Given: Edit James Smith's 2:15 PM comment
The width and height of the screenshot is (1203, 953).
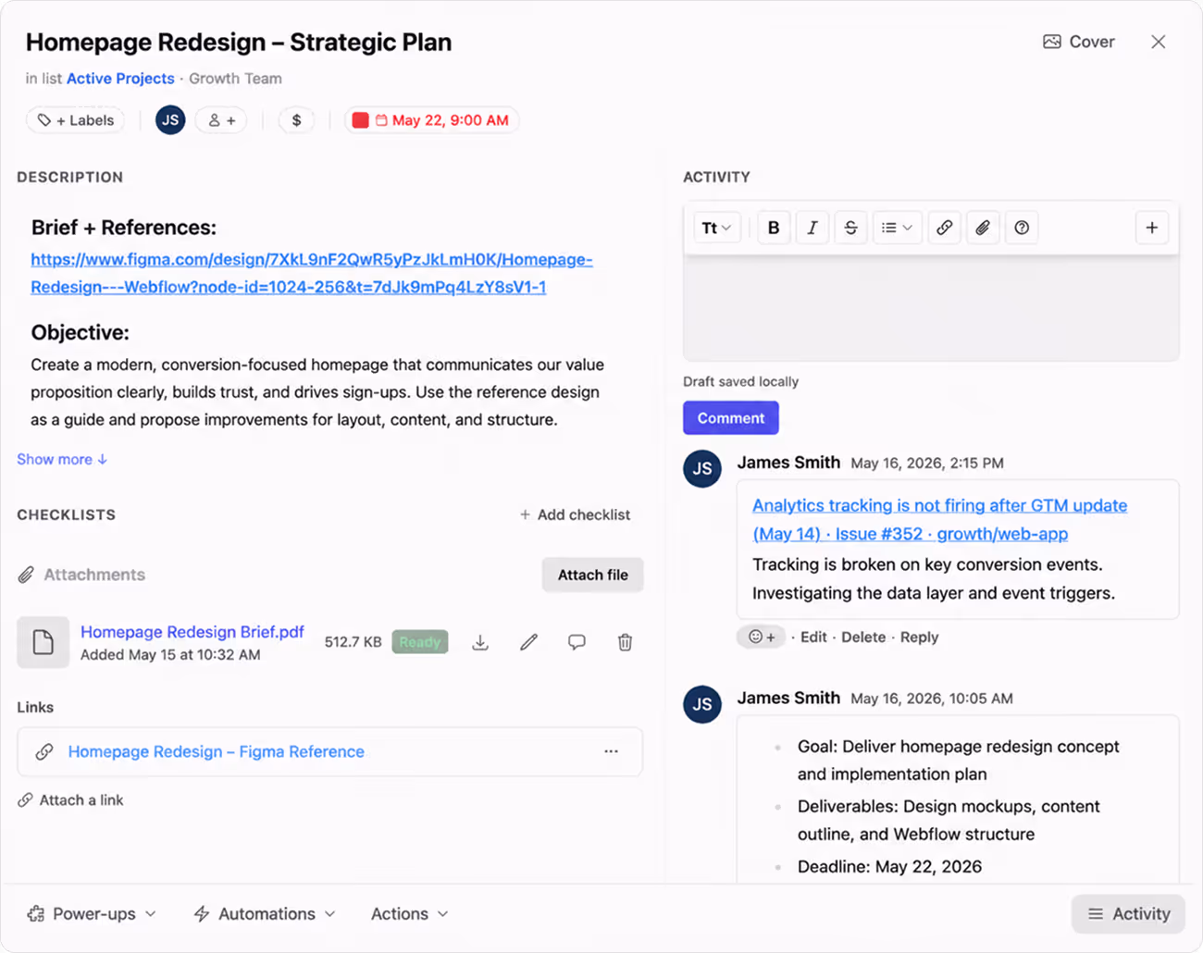Looking at the screenshot, I should coord(813,637).
